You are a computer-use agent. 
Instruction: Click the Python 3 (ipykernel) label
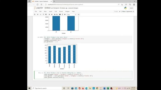tap(127, 11)
